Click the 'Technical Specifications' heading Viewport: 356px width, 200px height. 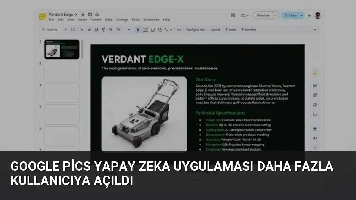(x=220, y=113)
